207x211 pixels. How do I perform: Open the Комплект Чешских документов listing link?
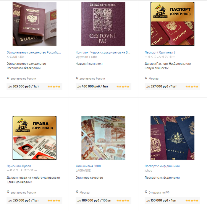[x=103, y=52]
